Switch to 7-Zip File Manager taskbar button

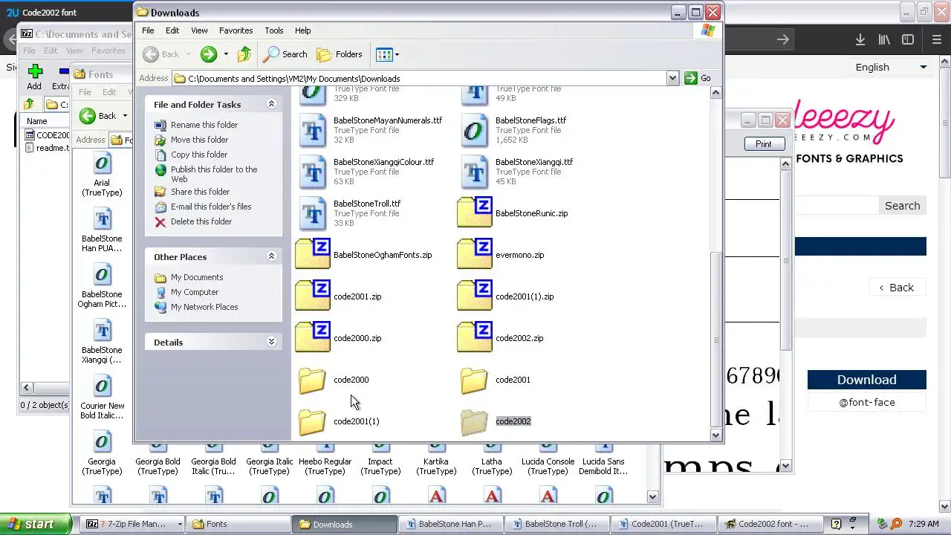[x=132, y=524]
